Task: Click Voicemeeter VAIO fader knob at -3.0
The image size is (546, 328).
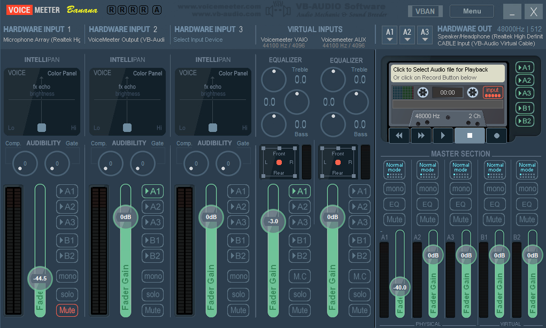Action: point(273,221)
